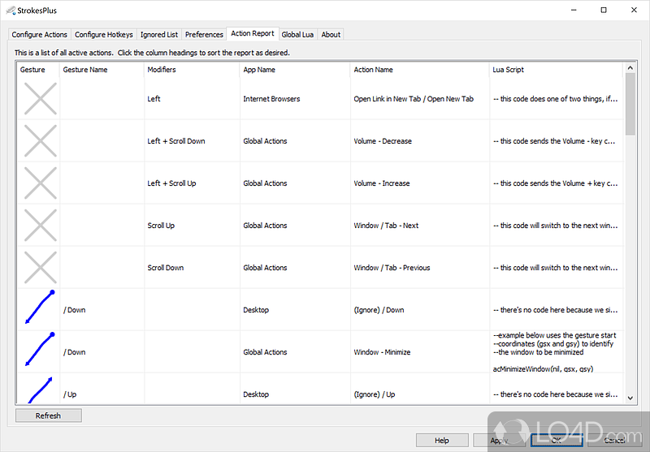
Task: Click the 'sends the Volume + key' script cell
Action: [555, 183]
